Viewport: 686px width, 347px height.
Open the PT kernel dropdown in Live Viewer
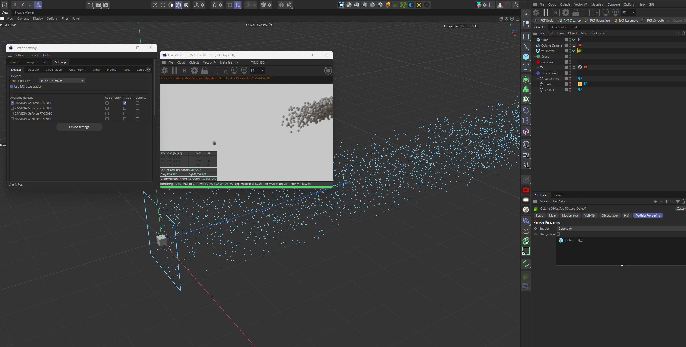[257, 70]
